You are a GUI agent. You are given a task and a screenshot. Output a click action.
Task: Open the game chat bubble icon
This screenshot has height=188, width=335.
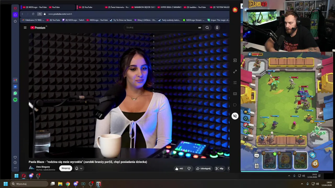(256, 156)
